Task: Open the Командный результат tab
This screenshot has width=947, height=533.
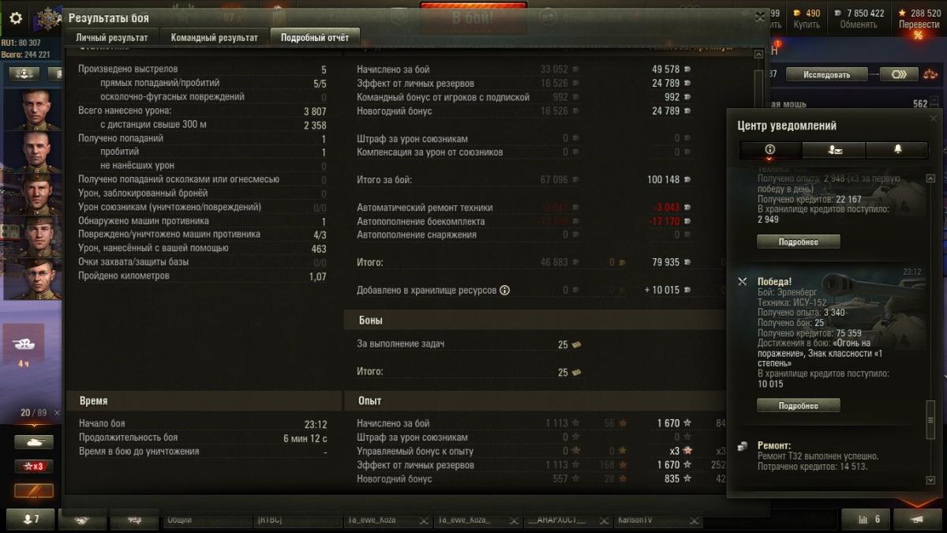Action: pyautogui.click(x=214, y=37)
